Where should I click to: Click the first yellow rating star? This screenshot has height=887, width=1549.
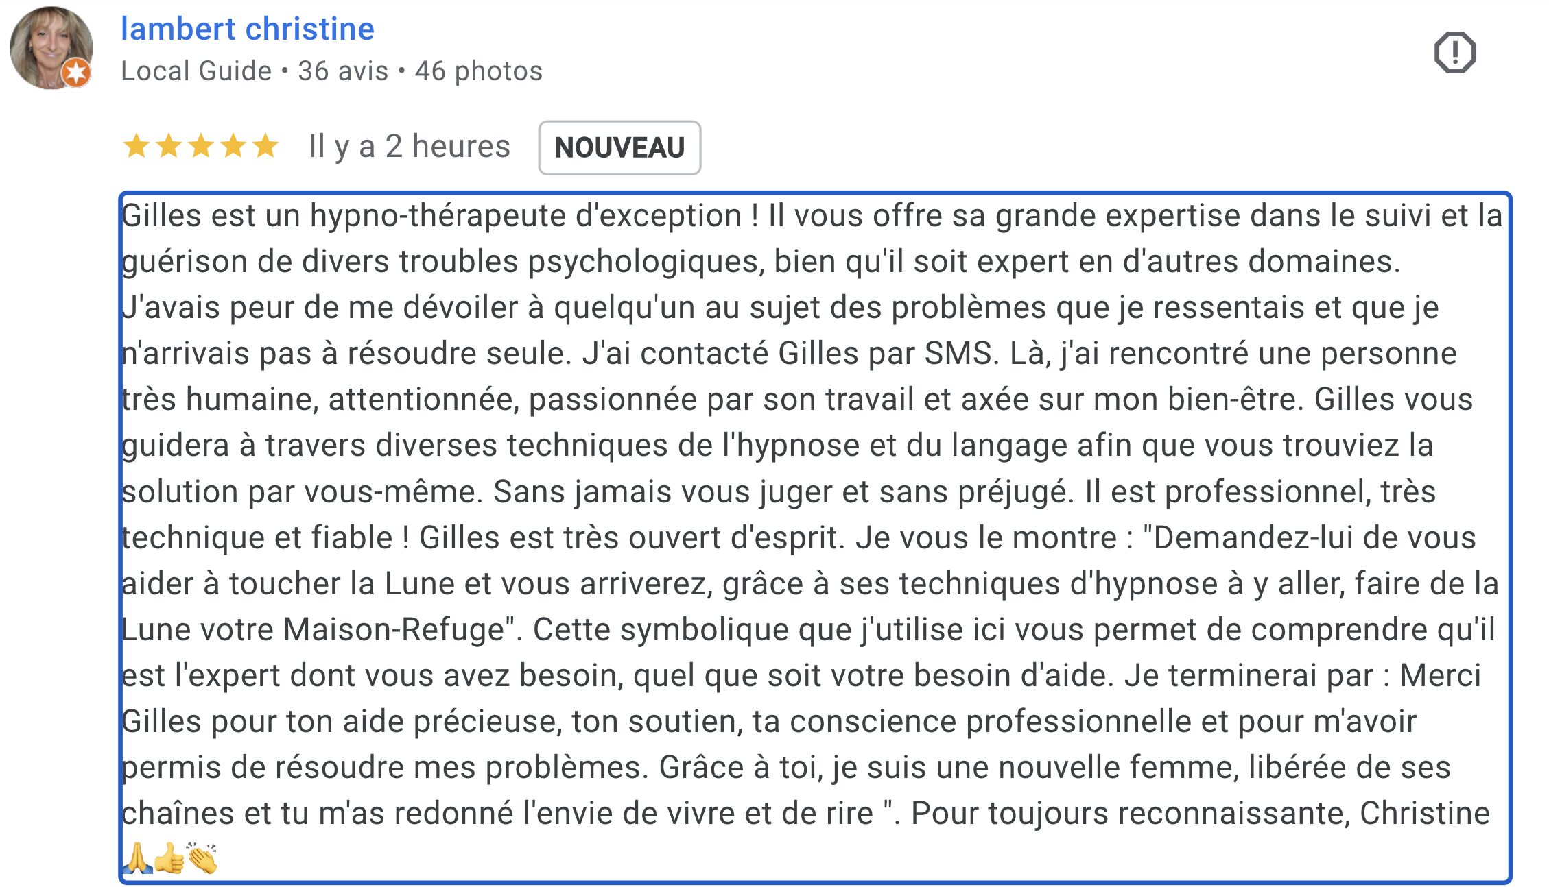[136, 146]
